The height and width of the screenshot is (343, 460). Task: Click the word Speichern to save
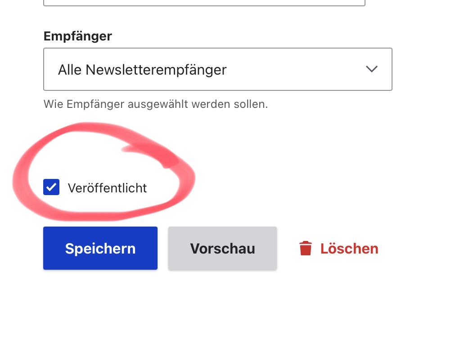(x=100, y=249)
